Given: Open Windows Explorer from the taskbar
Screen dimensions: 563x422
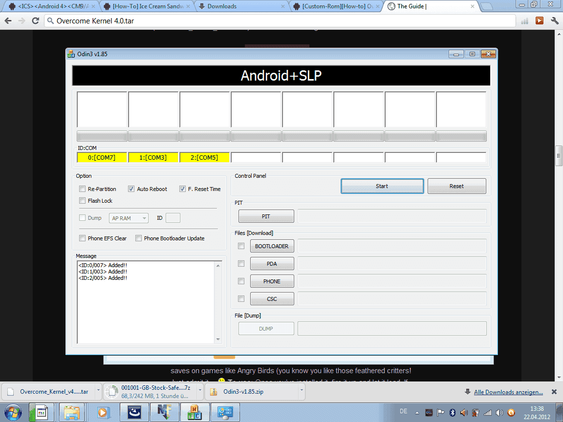Looking at the screenshot, I should point(71,412).
